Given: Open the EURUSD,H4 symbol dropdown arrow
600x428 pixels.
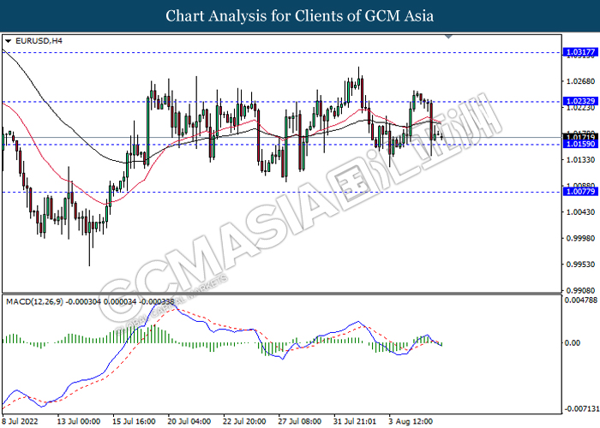Looking at the screenshot, I should tap(8, 41).
